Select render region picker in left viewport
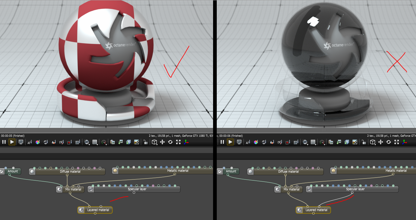The width and height of the screenshot is (416, 220). tap(69, 142)
